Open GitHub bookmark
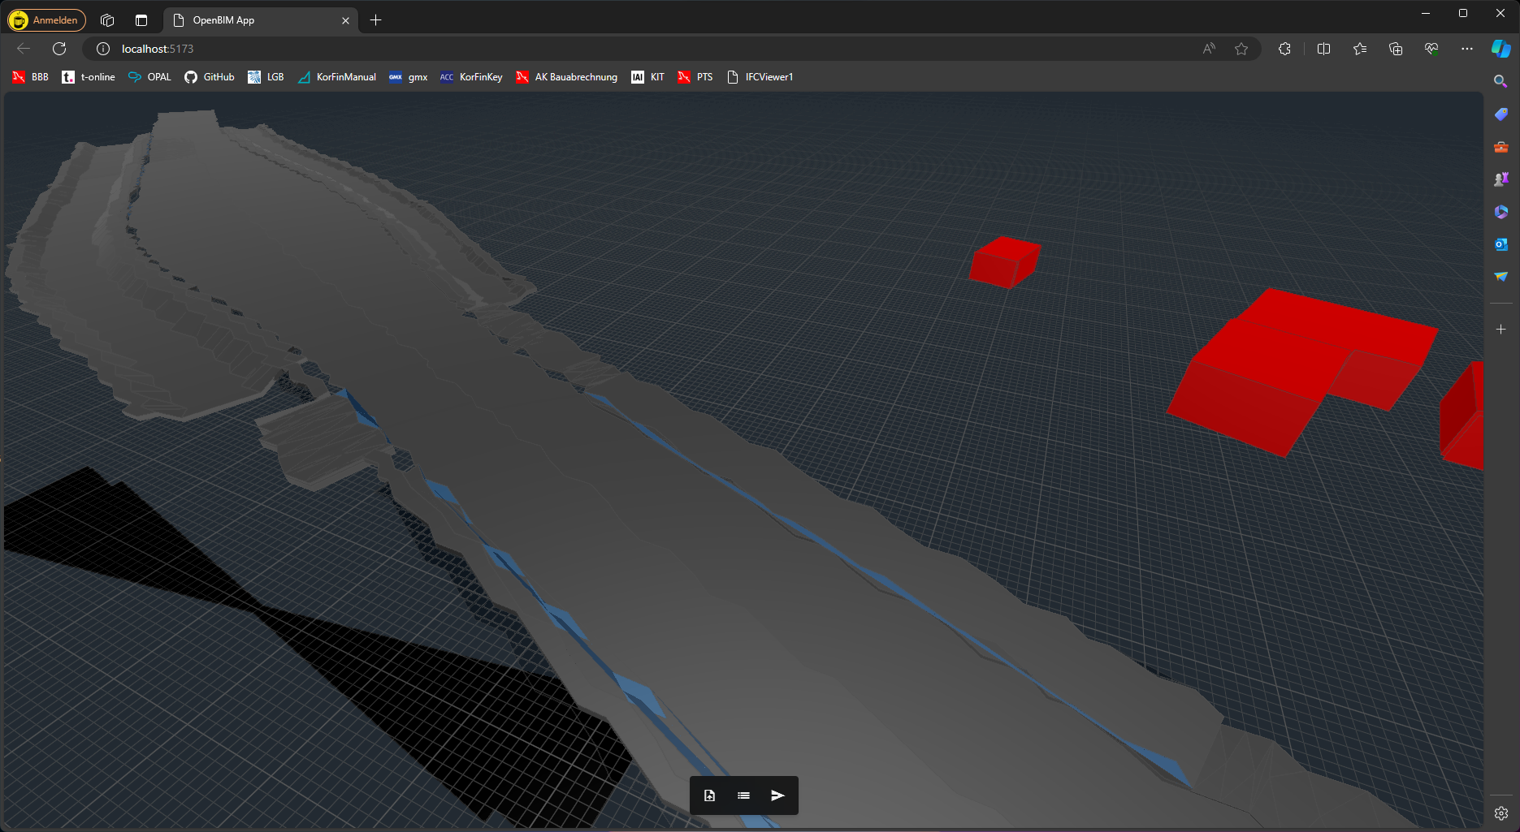This screenshot has width=1520, height=832. pyautogui.click(x=209, y=77)
